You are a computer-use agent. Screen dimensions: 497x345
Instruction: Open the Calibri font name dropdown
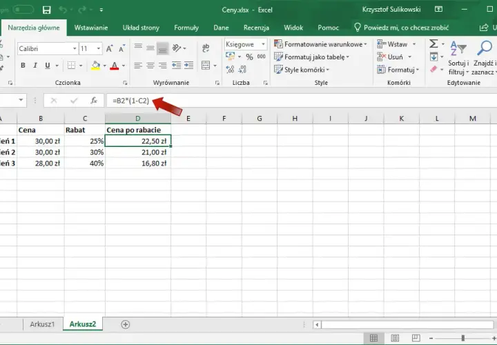(75, 49)
